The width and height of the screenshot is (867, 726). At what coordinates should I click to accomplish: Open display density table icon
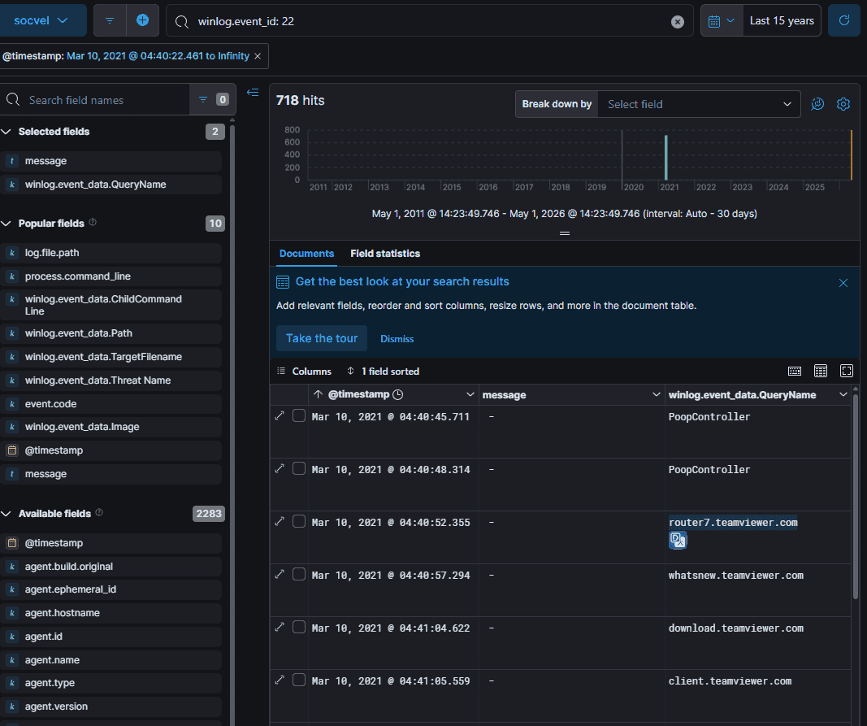[821, 371]
